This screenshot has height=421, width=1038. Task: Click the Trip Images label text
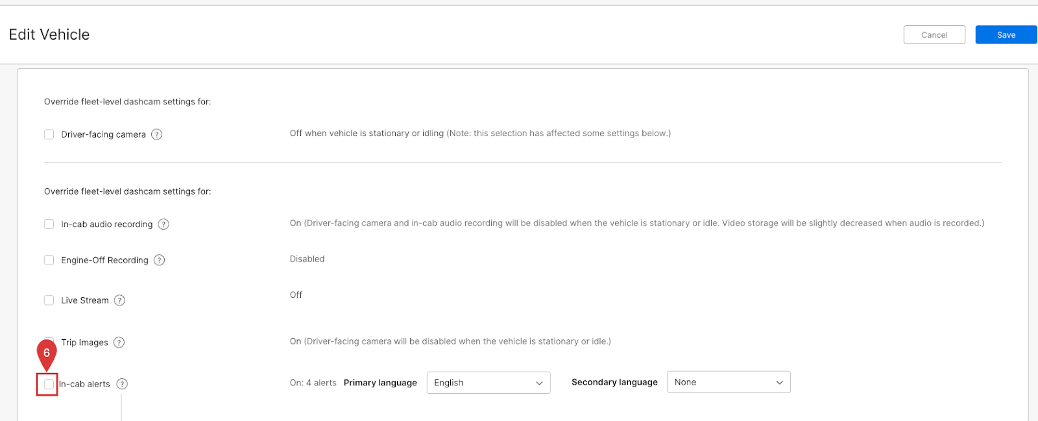pyautogui.click(x=84, y=343)
